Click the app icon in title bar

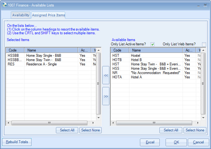click(4, 5)
